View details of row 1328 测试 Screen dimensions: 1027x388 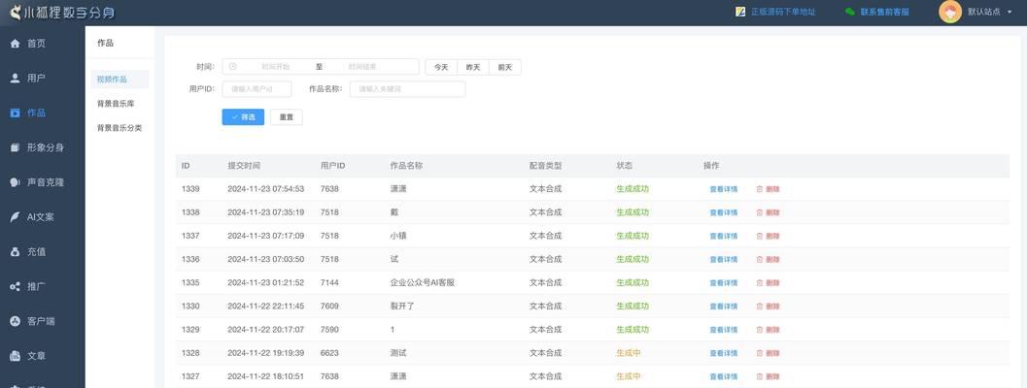tap(723, 353)
